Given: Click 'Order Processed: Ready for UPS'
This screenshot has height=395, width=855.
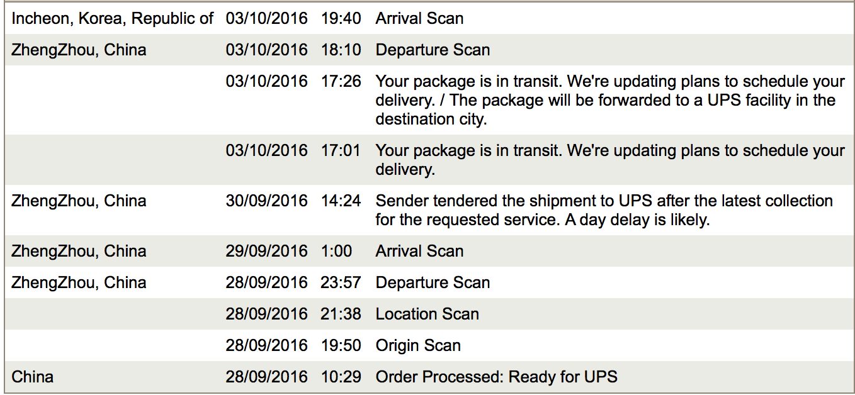Looking at the screenshot, I should pos(496,377).
